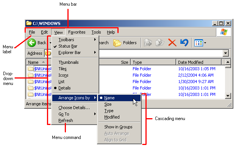Choose Thumbnails view option

point(75,62)
